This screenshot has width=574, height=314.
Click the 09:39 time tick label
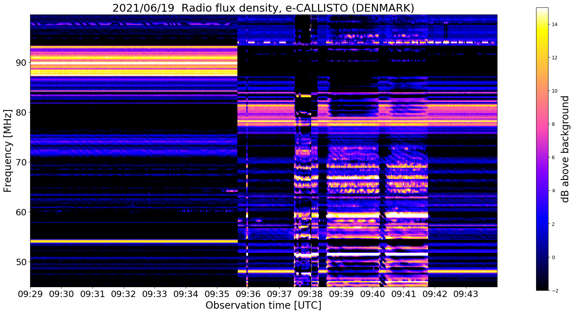342,294
